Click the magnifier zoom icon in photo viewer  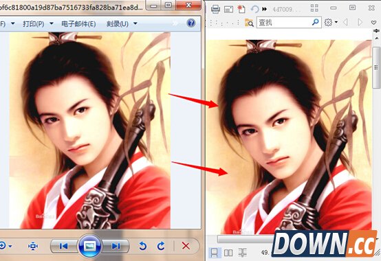coord(3,246)
